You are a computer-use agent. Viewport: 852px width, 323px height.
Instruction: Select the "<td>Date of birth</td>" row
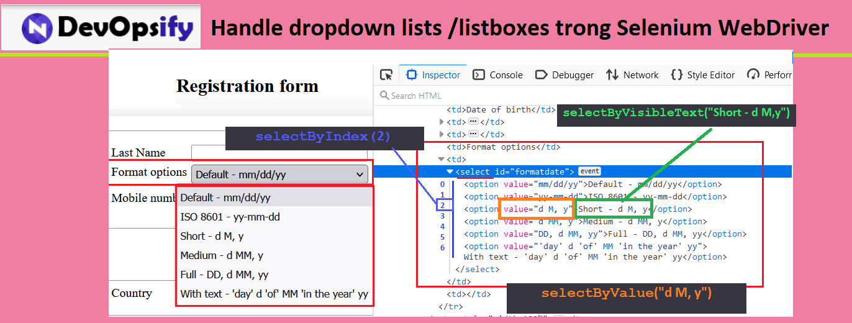pos(501,109)
